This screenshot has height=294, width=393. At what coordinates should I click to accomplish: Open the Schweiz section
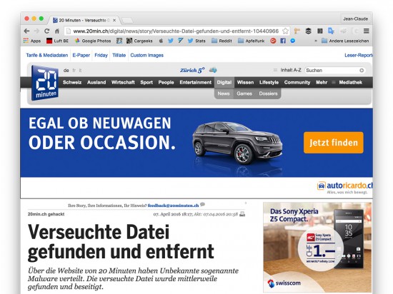point(72,82)
